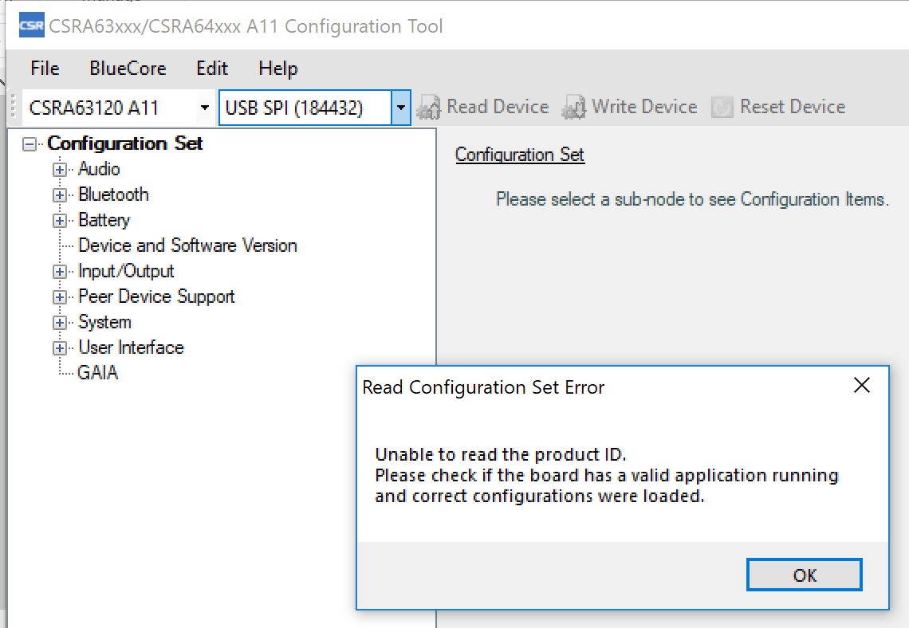Open the File menu
The width and height of the screenshot is (909, 628).
(x=45, y=69)
